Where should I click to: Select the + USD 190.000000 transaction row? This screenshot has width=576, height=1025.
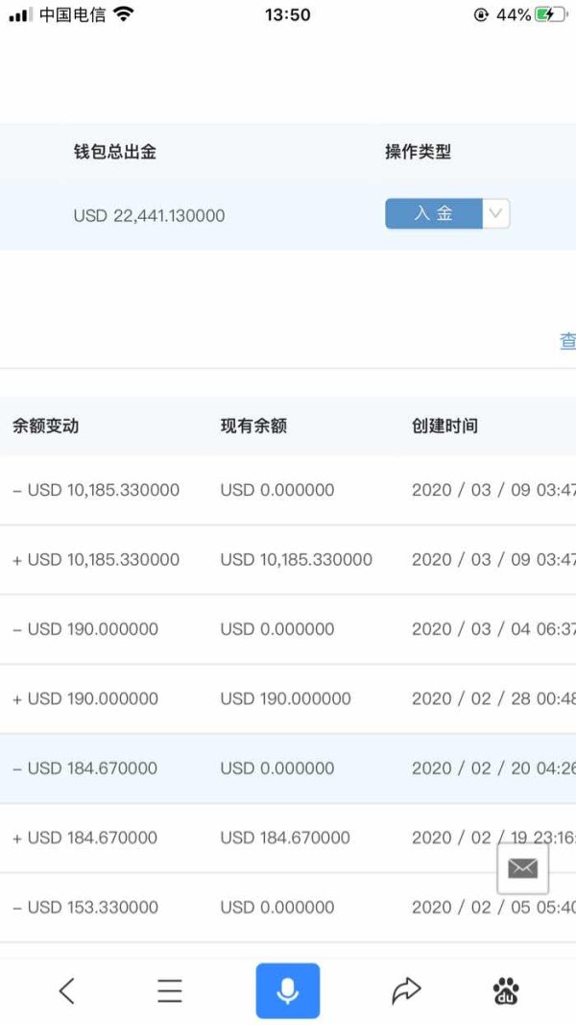point(288,698)
